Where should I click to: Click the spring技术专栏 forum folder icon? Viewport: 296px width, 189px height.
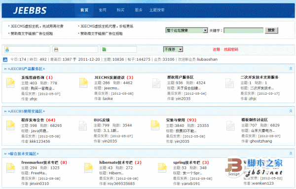pyautogui.click(x=162, y=168)
